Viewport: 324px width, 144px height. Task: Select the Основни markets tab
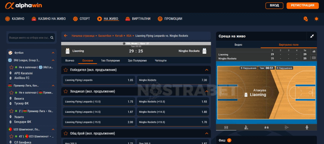click(x=88, y=61)
